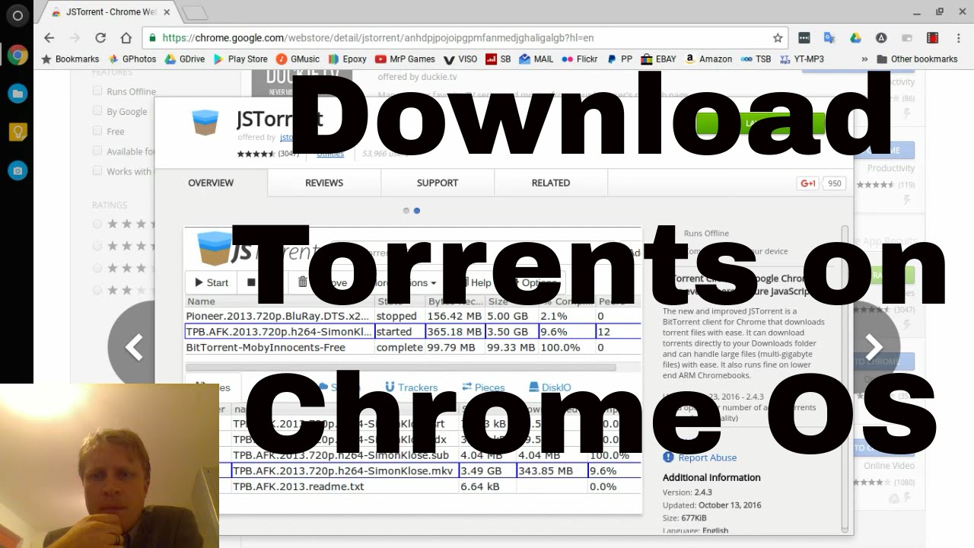Image resolution: width=974 pixels, height=548 pixels.
Task: Open the Other bookmarks folder
Action: [917, 59]
